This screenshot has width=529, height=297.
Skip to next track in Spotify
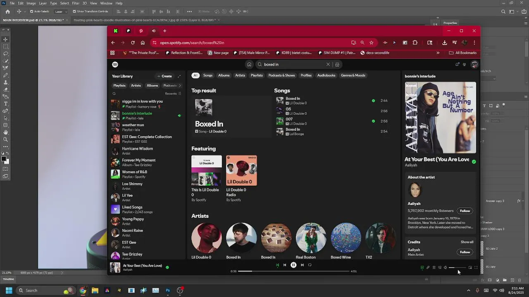click(x=302, y=265)
